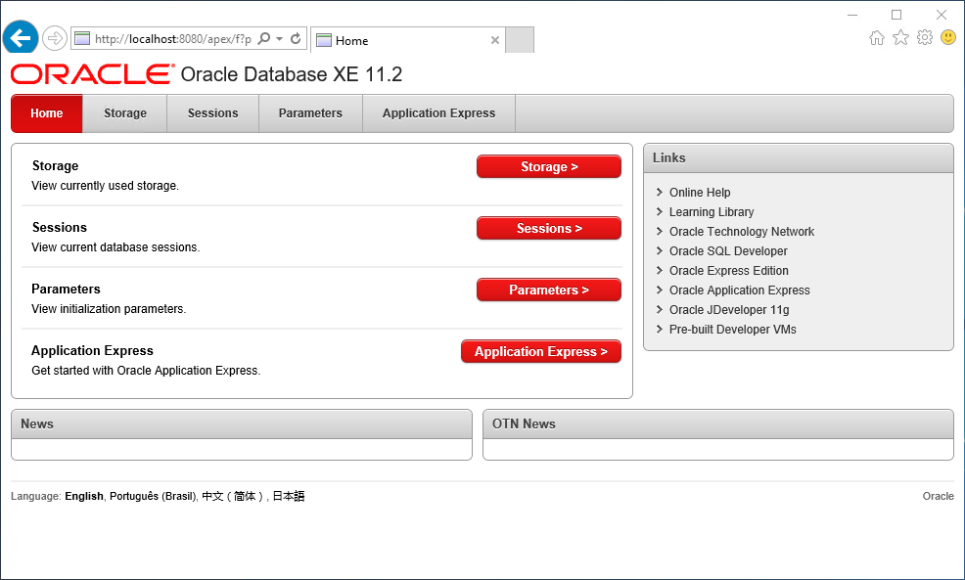Select English language option
Screen dimensions: 965x580
pyautogui.click(x=84, y=496)
